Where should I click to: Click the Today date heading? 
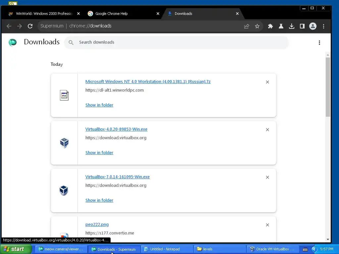(x=57, y=64)
